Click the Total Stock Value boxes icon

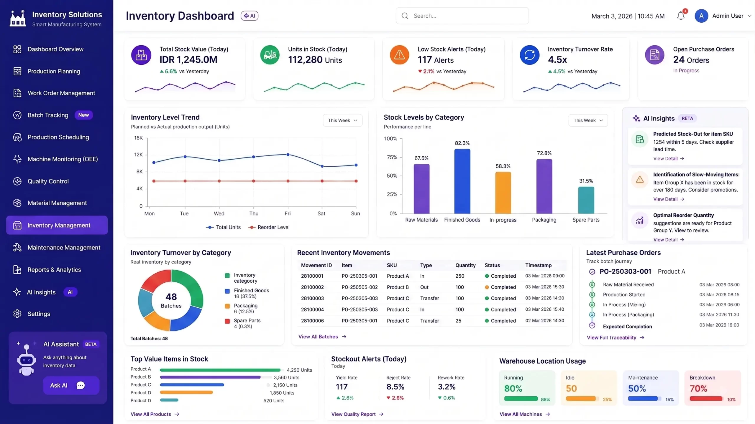pyautogui.click(x=141, y=55)
